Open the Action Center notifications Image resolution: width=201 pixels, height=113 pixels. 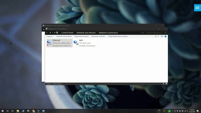(198, 111)
